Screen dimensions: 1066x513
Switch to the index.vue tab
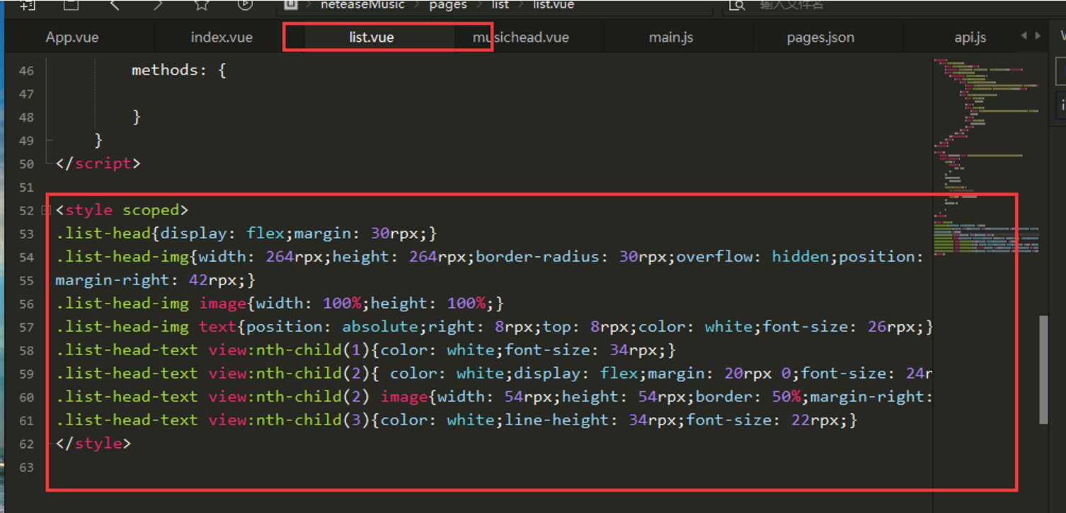click(x=222, y=38)
